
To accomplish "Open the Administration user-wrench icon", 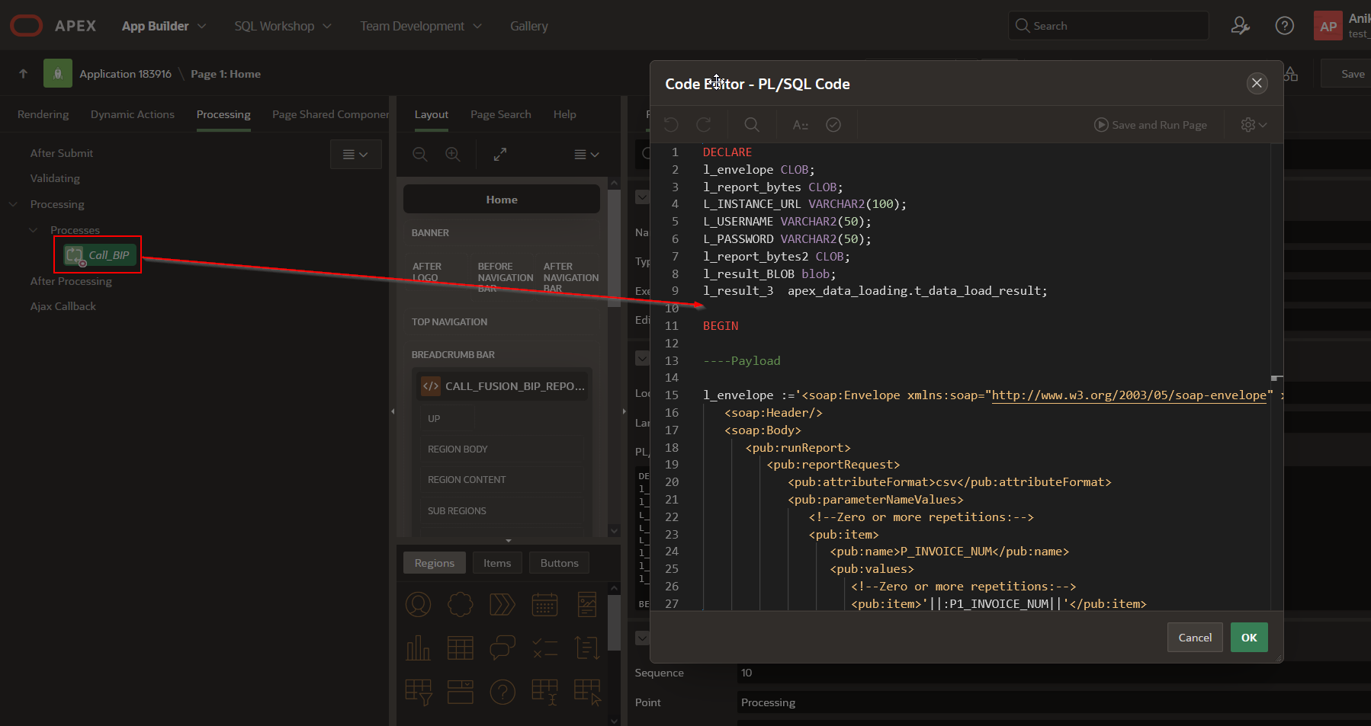I will click(1241, 25).
